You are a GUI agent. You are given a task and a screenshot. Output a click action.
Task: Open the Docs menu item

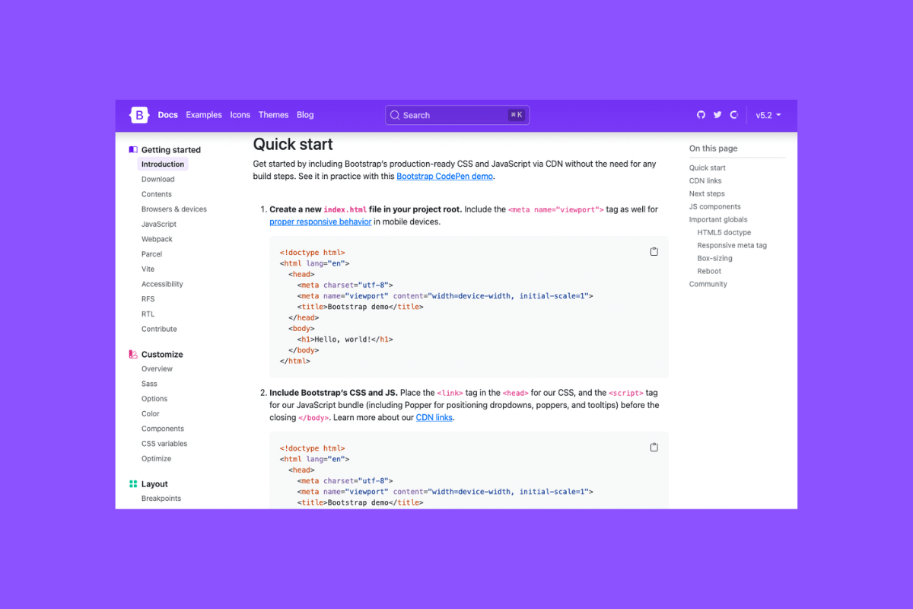(167, 115)
